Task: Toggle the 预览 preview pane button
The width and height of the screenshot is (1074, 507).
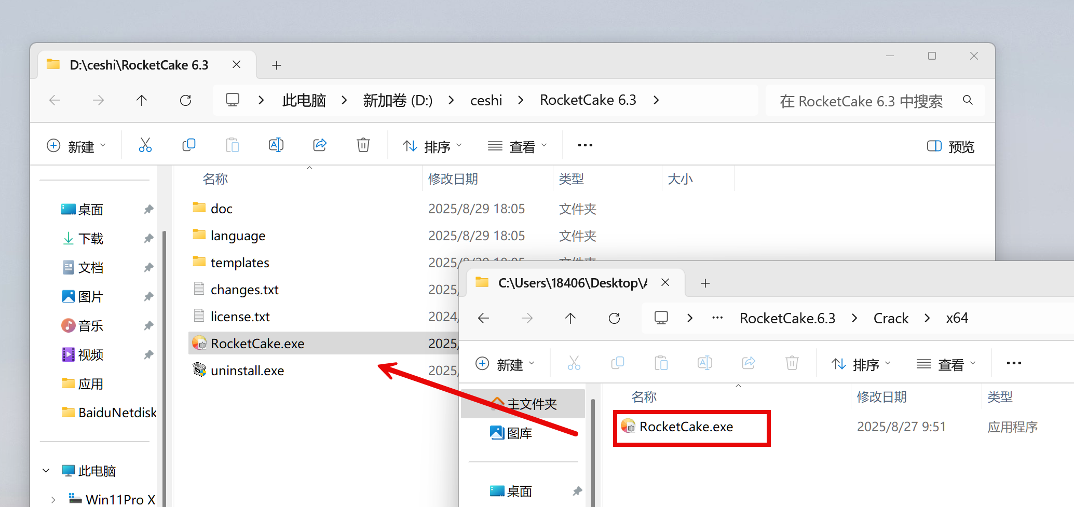Action: click(950, 147)
